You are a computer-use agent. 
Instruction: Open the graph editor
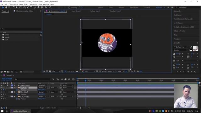pyautogui.click(x=73, y=79)
